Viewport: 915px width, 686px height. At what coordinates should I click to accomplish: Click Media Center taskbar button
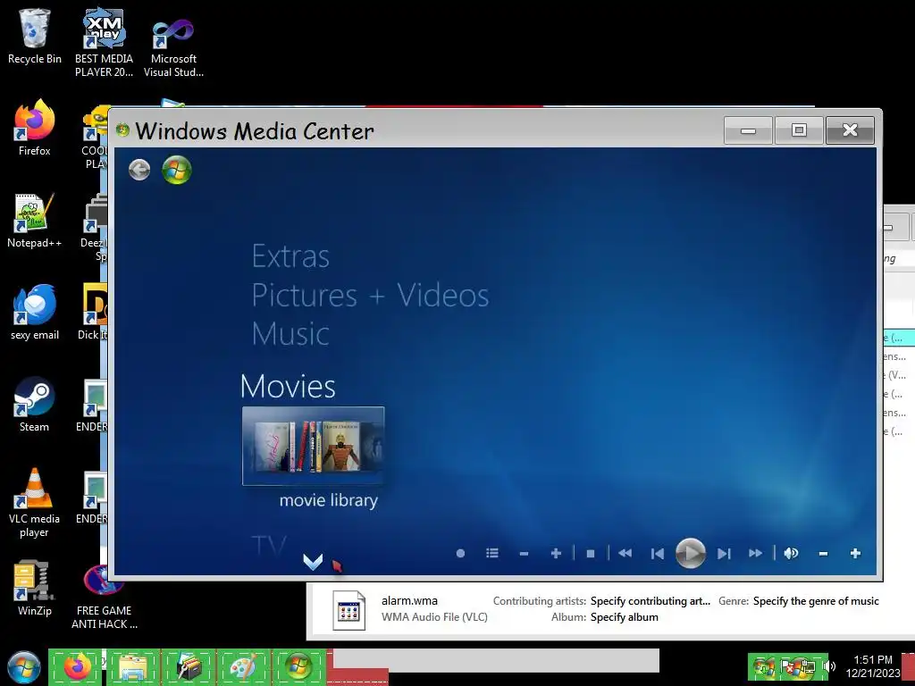[298, 666]
